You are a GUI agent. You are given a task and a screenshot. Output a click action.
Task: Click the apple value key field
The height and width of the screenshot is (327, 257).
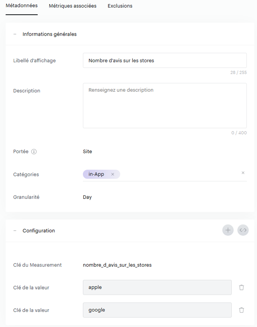(x=157, y=288)
